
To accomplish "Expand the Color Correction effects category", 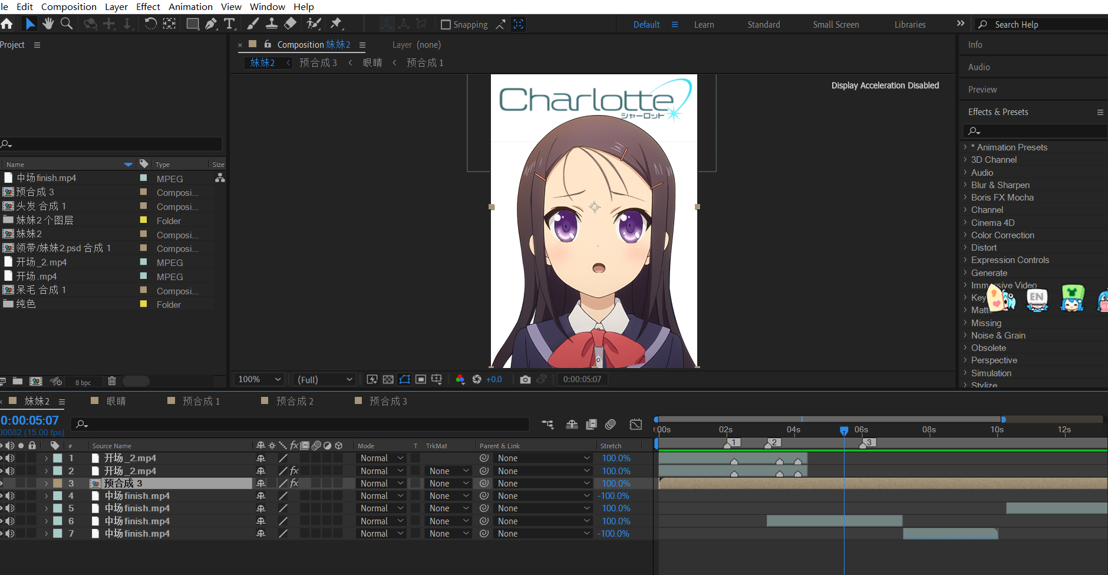I will [x=965, y=235].
